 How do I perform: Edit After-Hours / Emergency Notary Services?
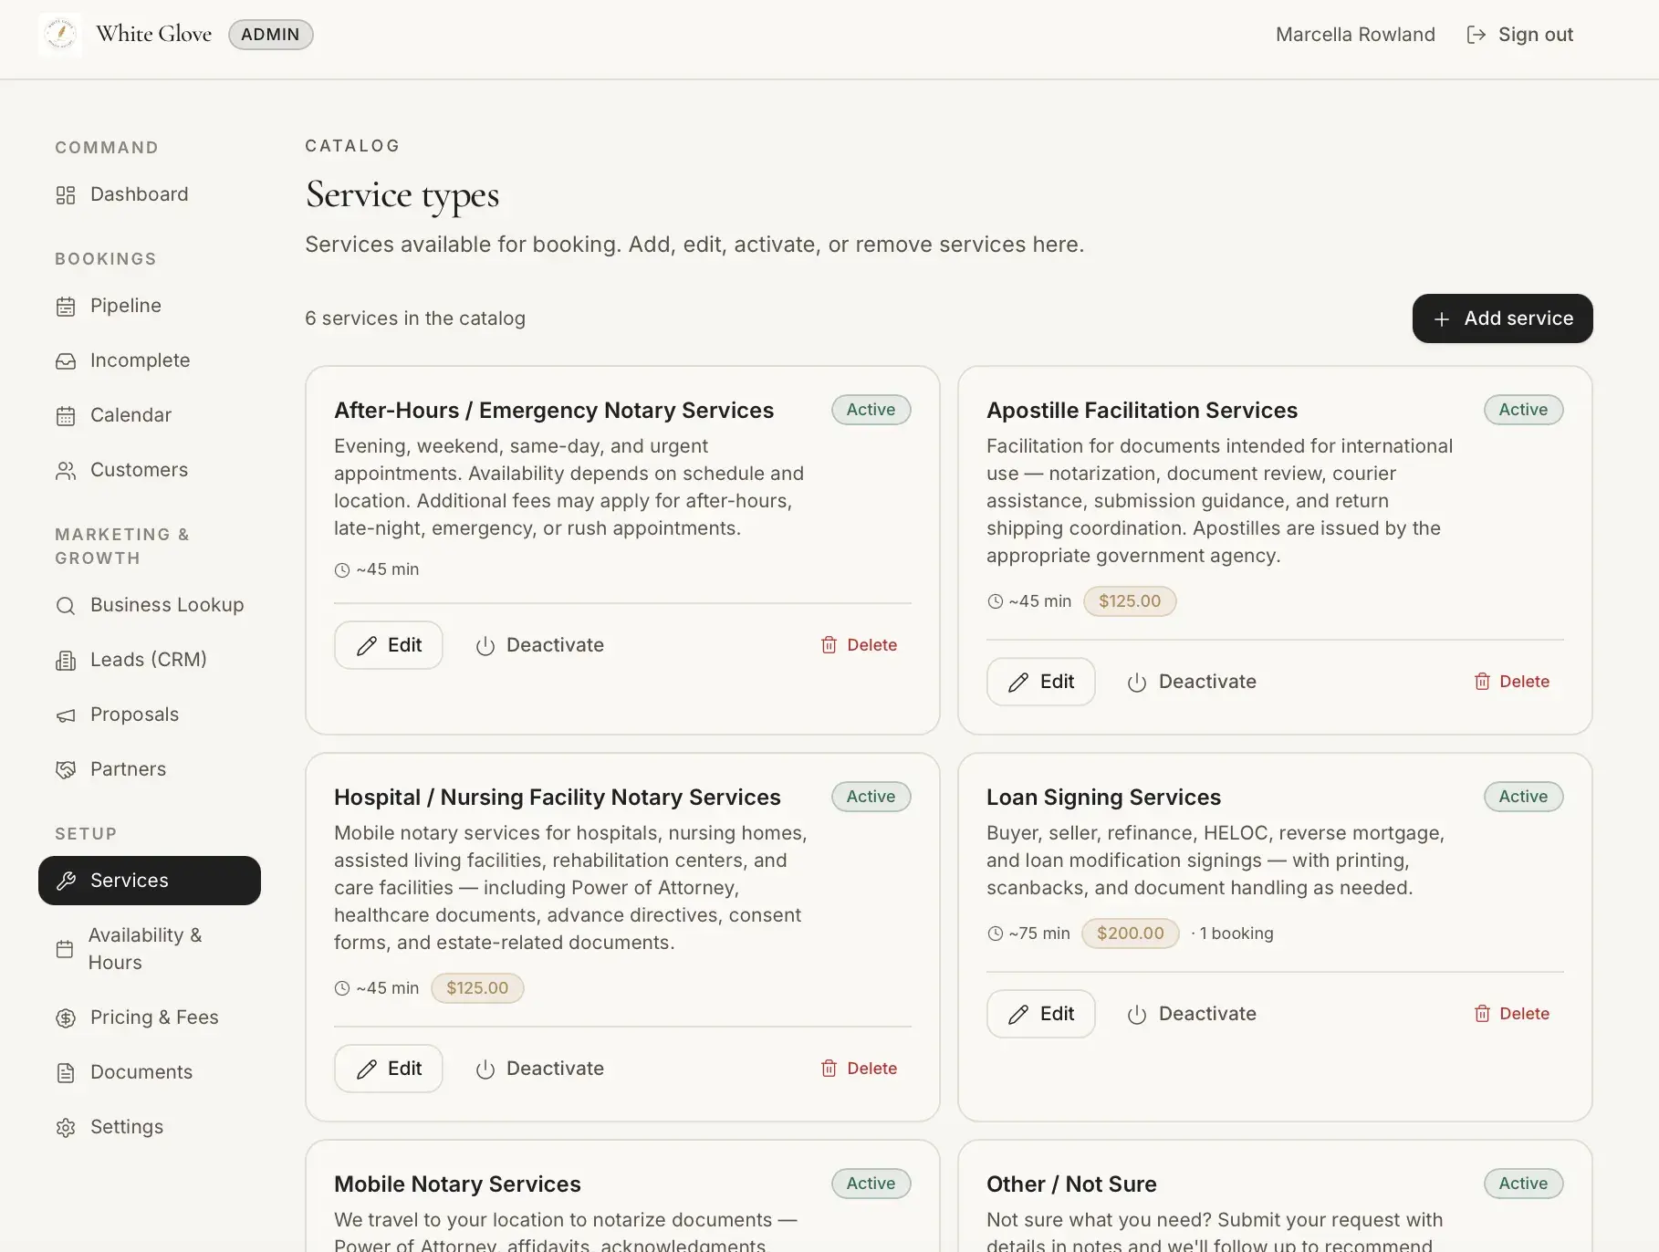point(388,645)
